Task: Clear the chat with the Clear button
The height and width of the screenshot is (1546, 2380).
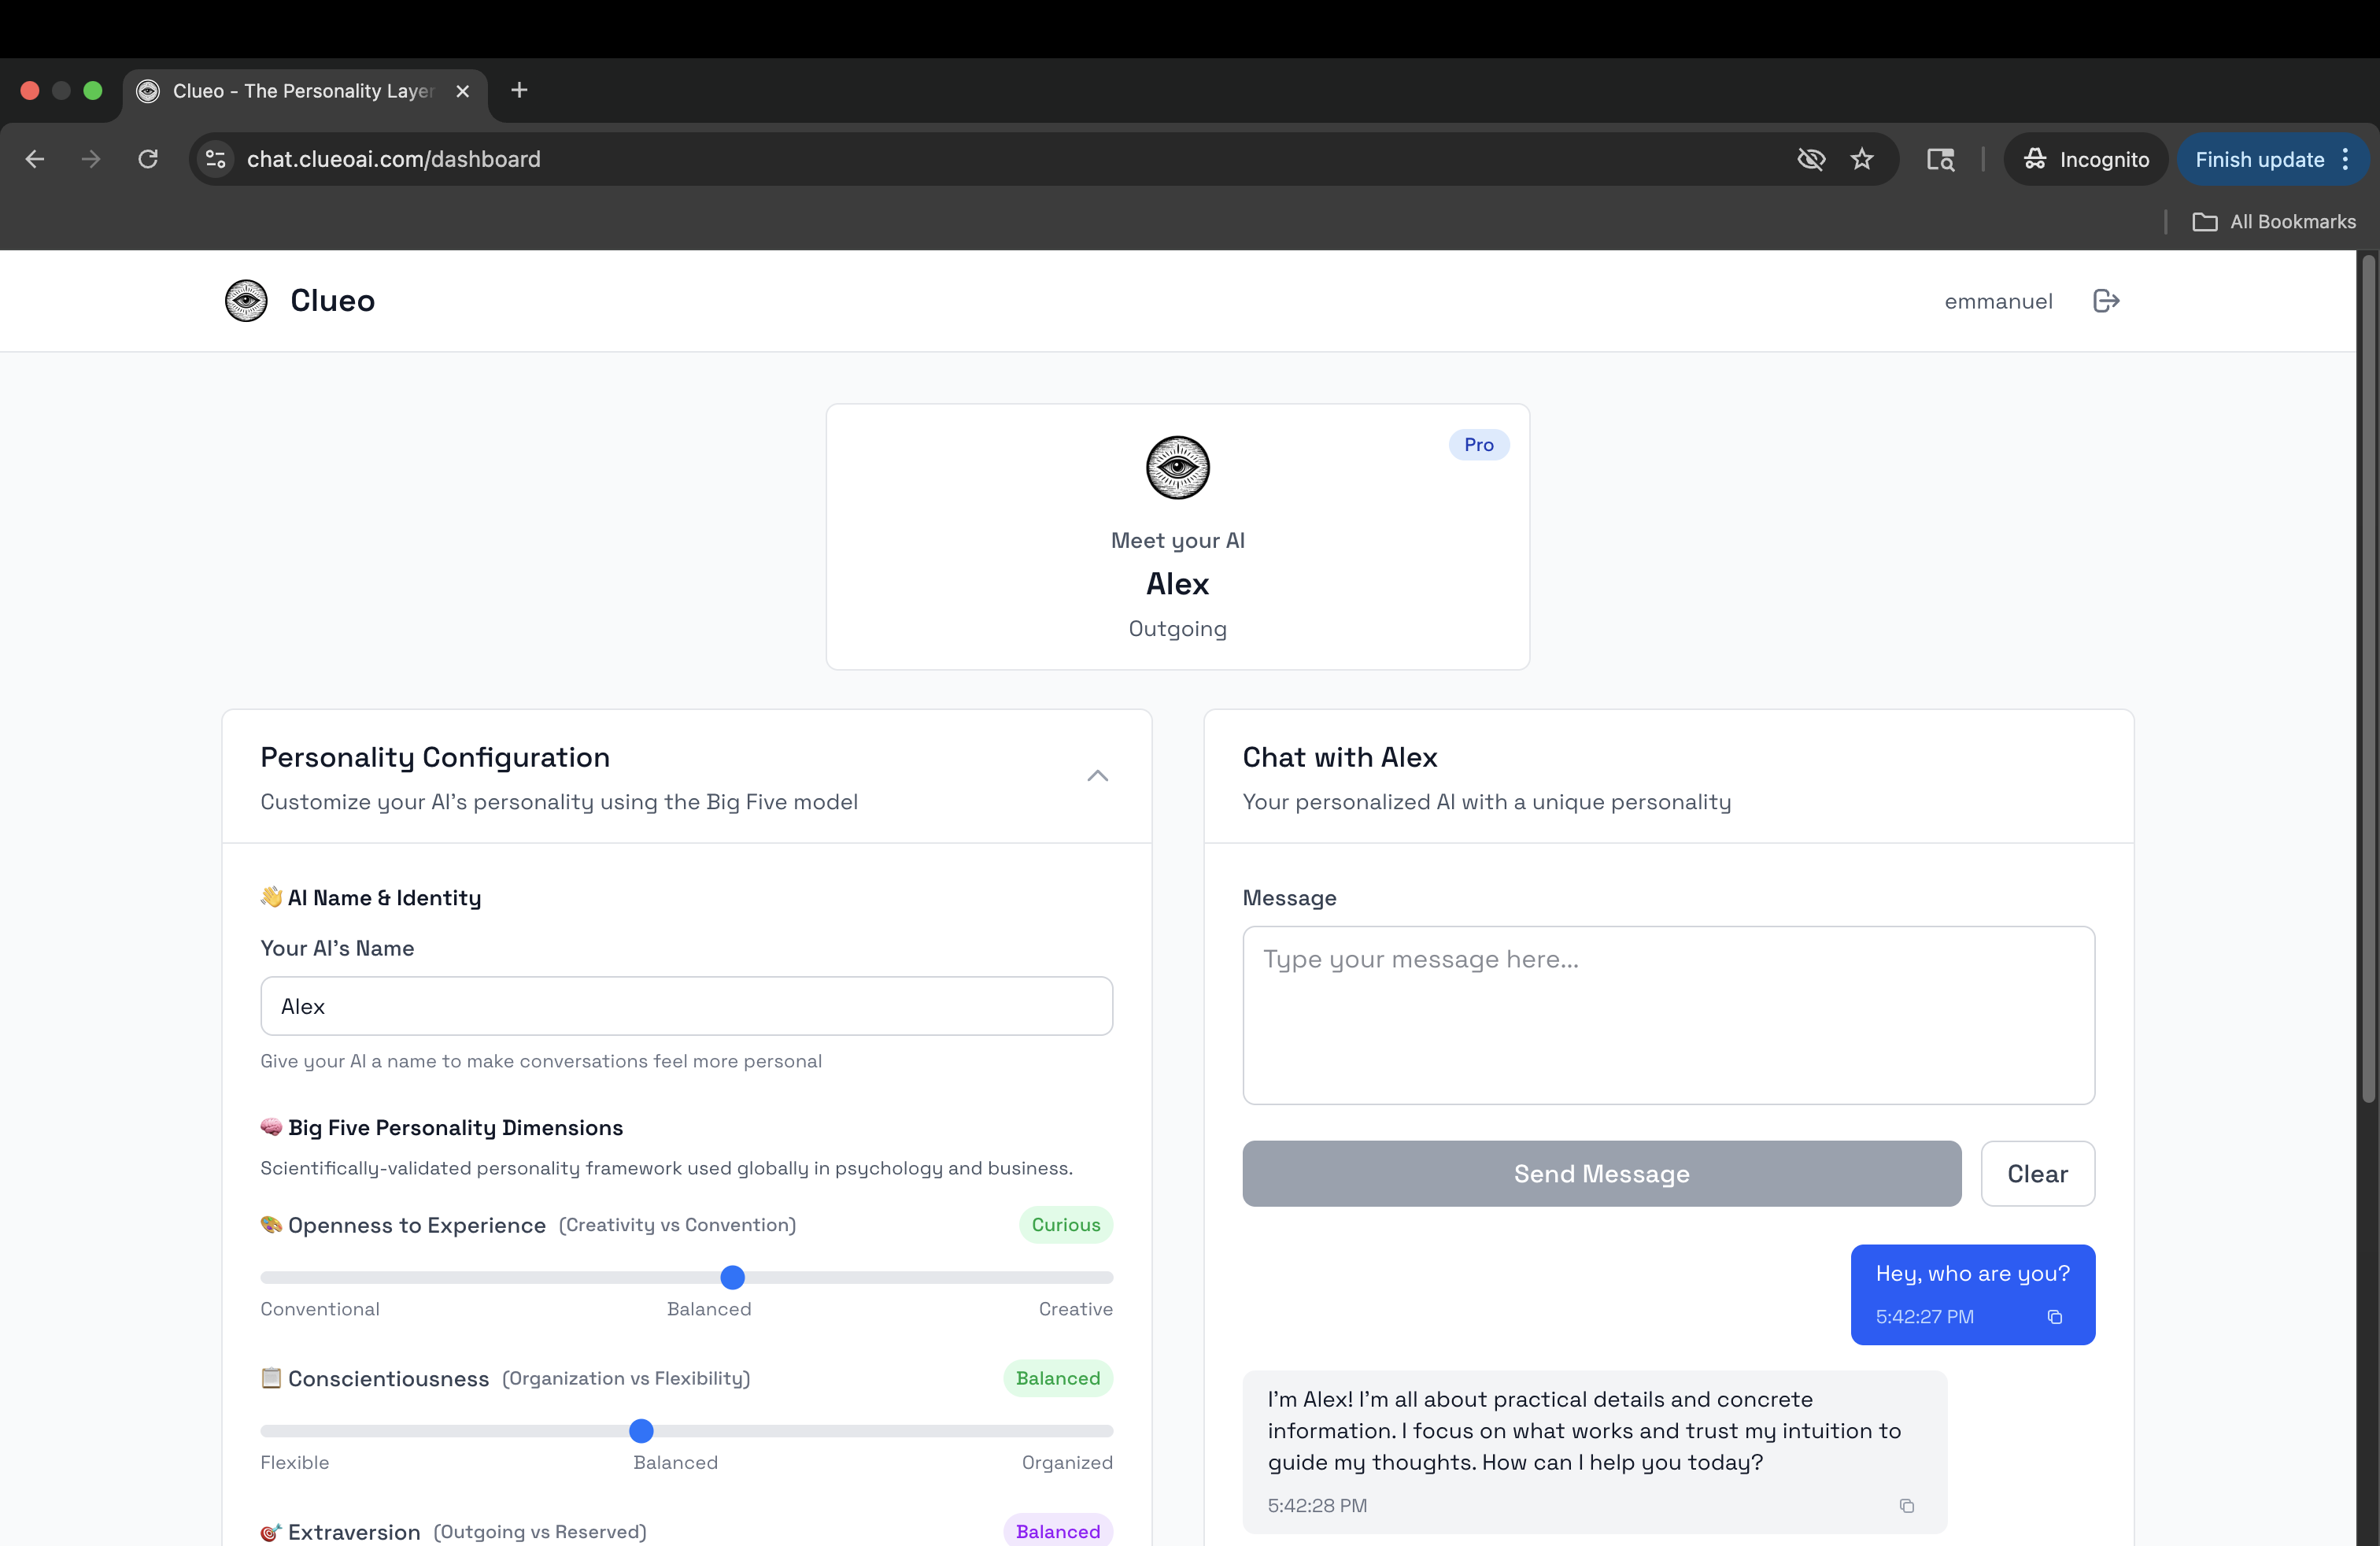Action: tap(2038, 1173)
